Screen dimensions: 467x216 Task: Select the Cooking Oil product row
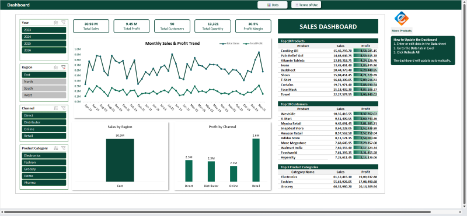[x=328, y=51]
